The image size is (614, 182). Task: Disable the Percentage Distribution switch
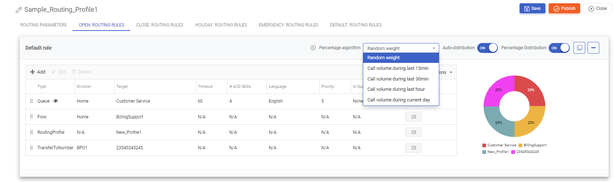559,48
